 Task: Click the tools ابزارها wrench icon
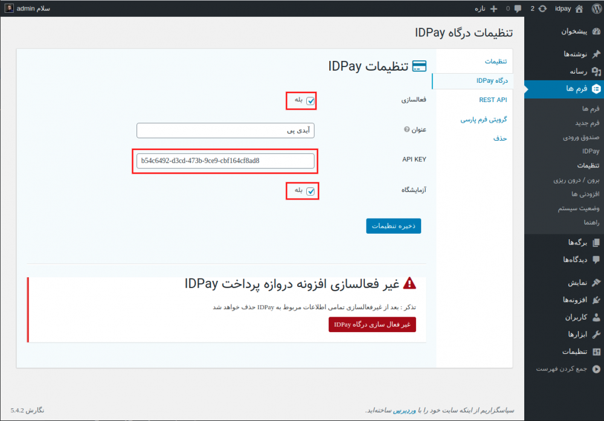(x=596, y=335)
